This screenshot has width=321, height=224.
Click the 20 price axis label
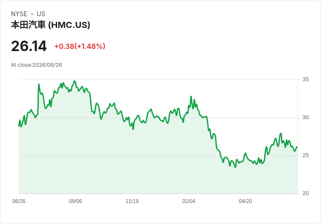click(x=305, y=193)
